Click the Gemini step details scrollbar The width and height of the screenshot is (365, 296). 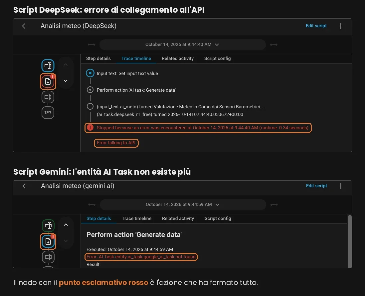coord(350,241)
